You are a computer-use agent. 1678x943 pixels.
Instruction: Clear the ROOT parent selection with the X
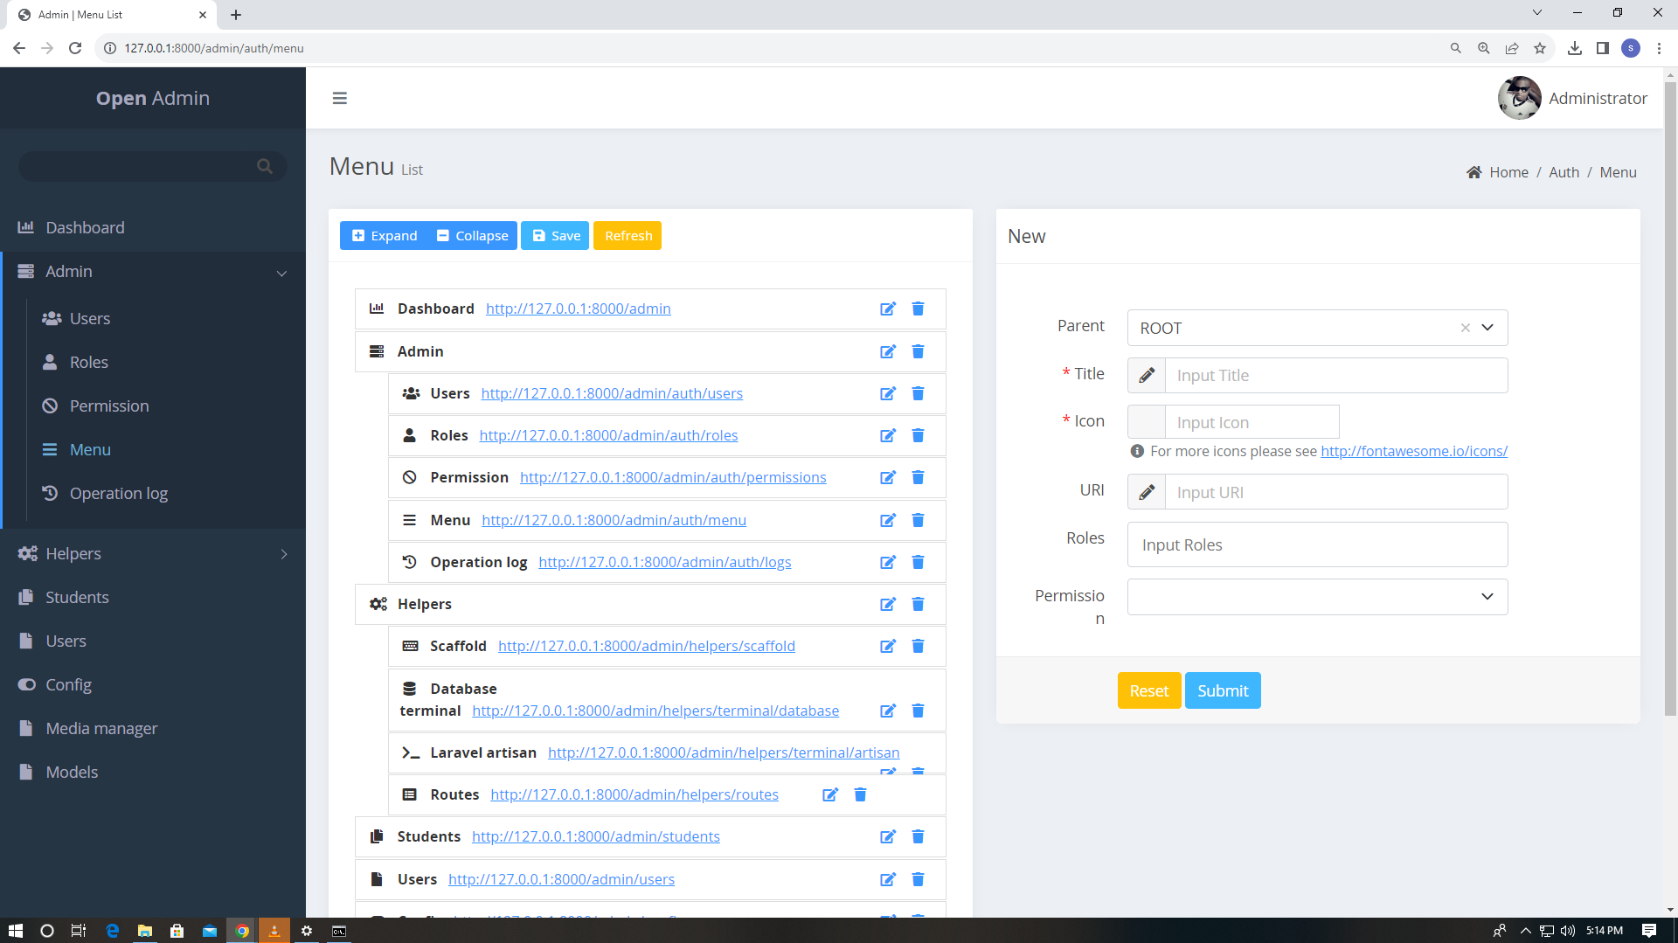pyautogui.click(x=1465, y=327)
